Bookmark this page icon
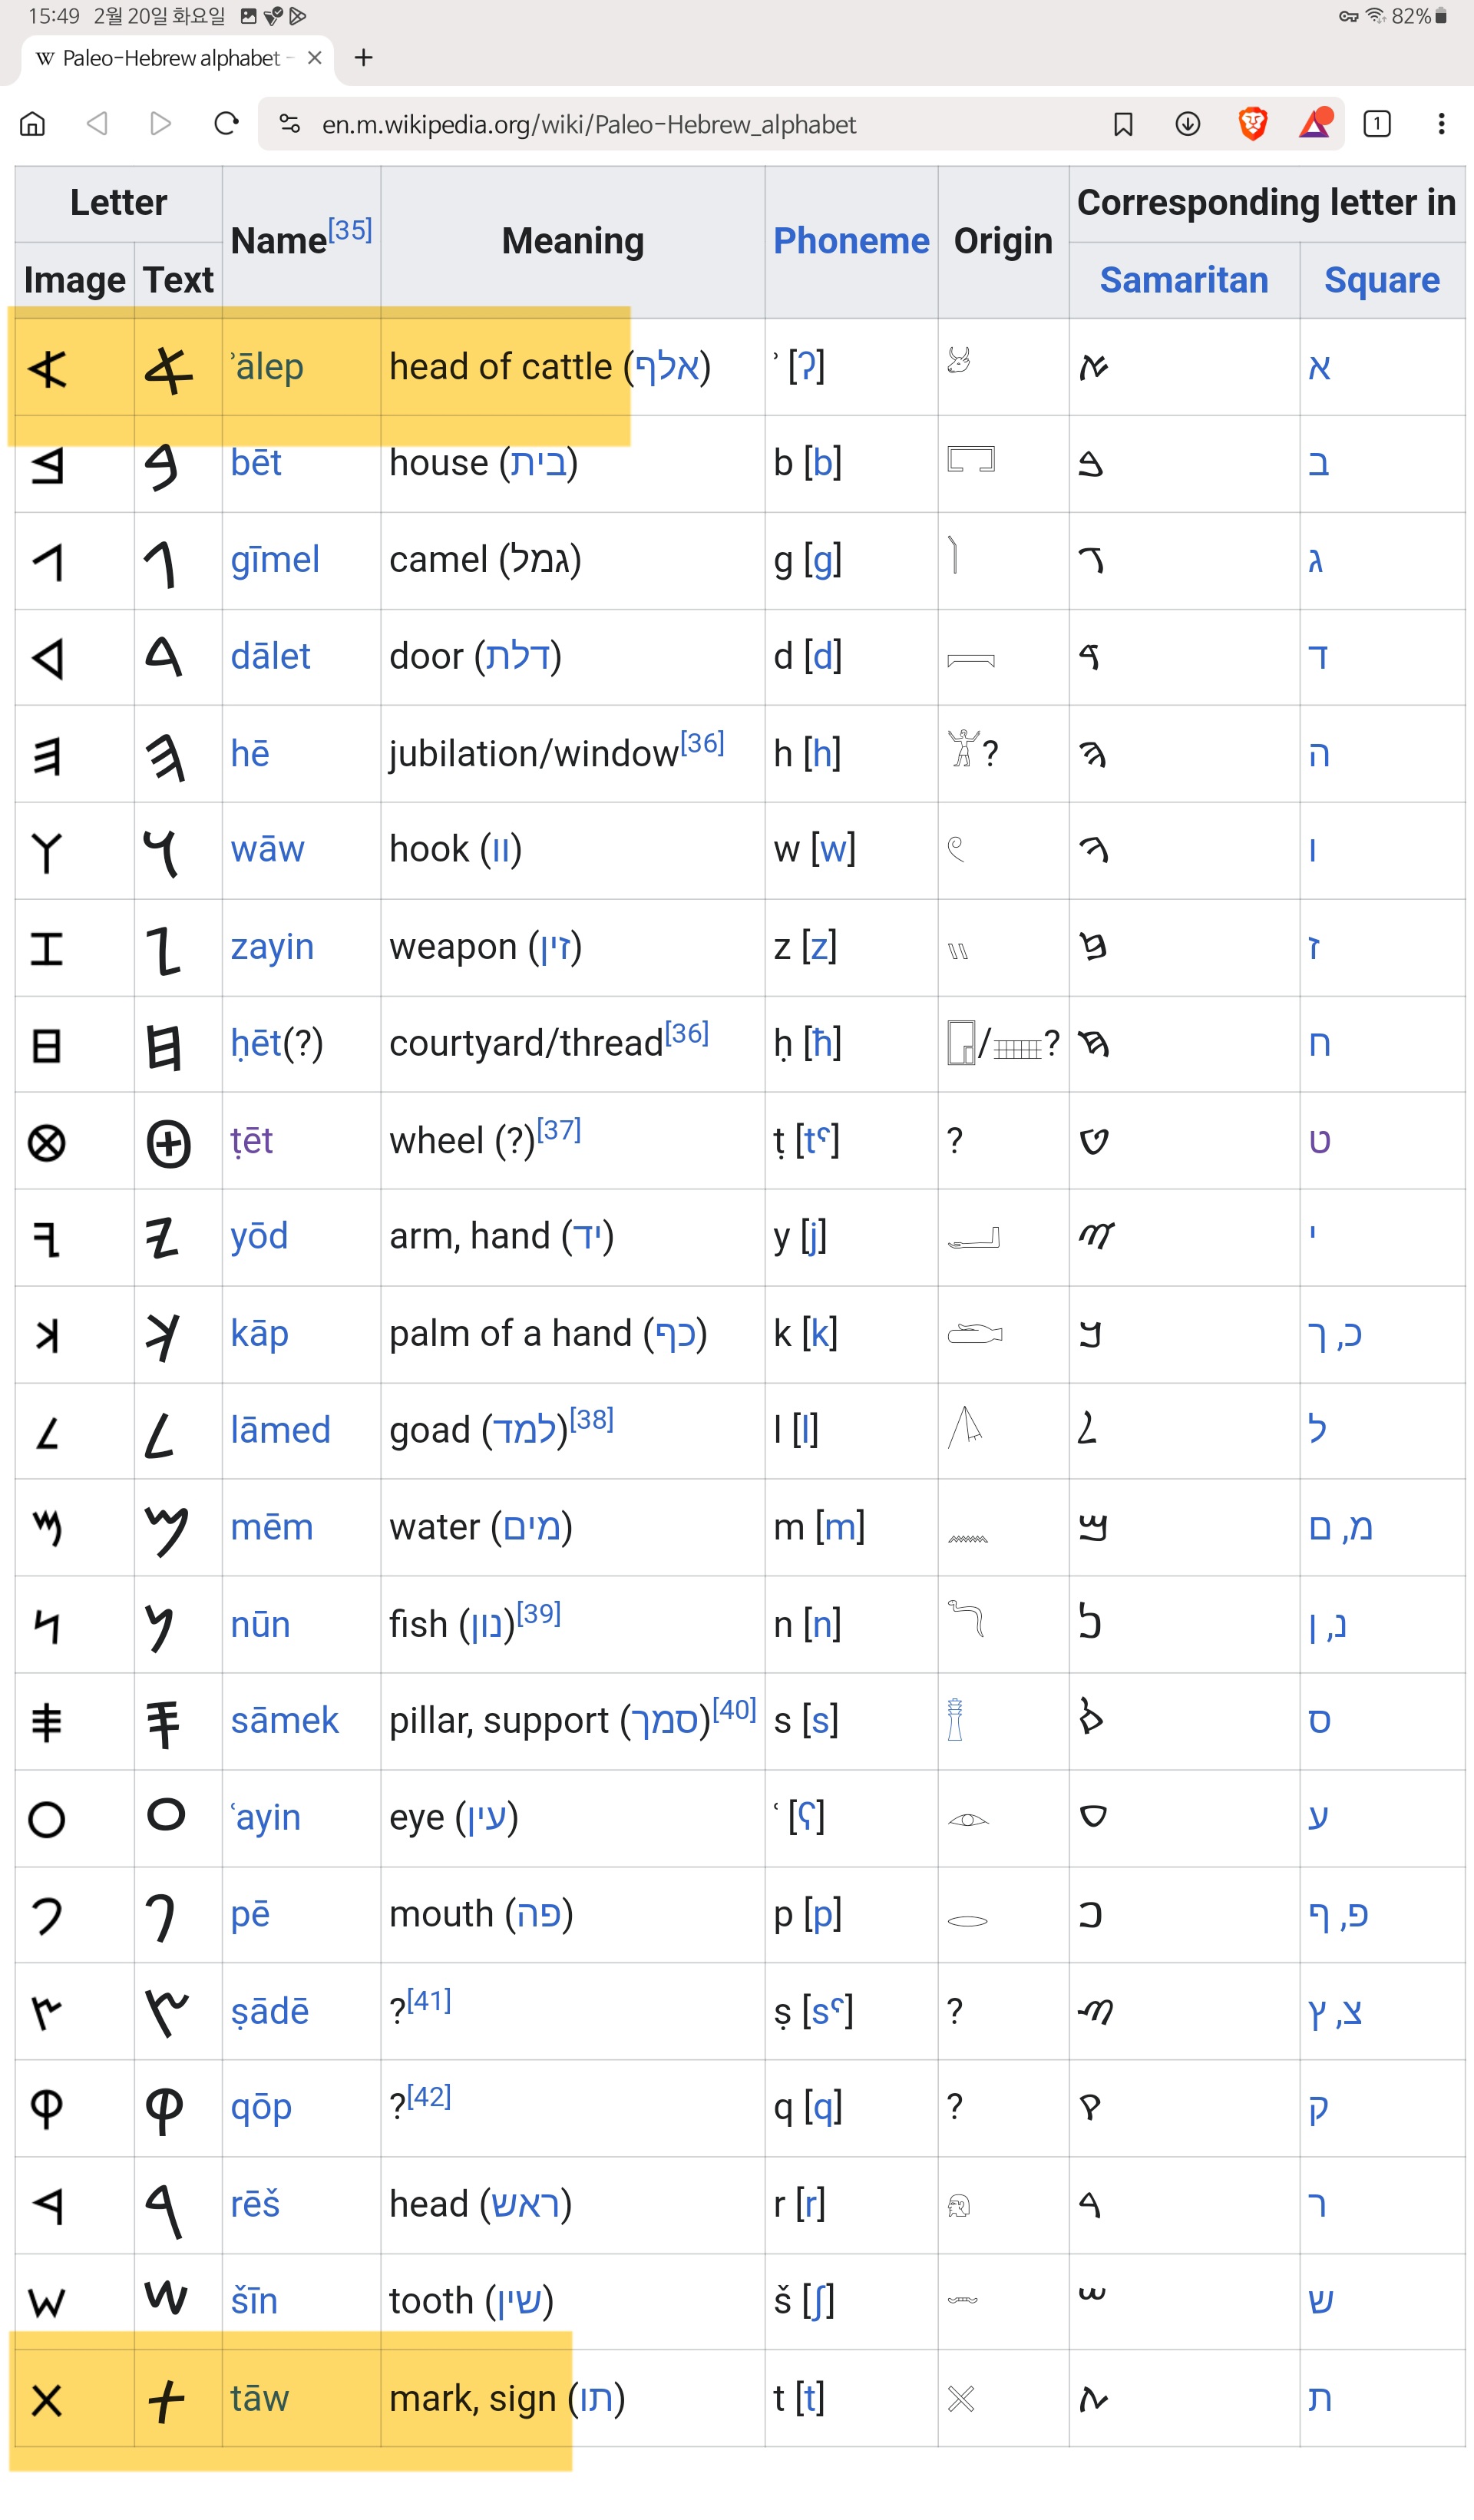This screenshot has width=1474, height=2520. pos(1122,124)
